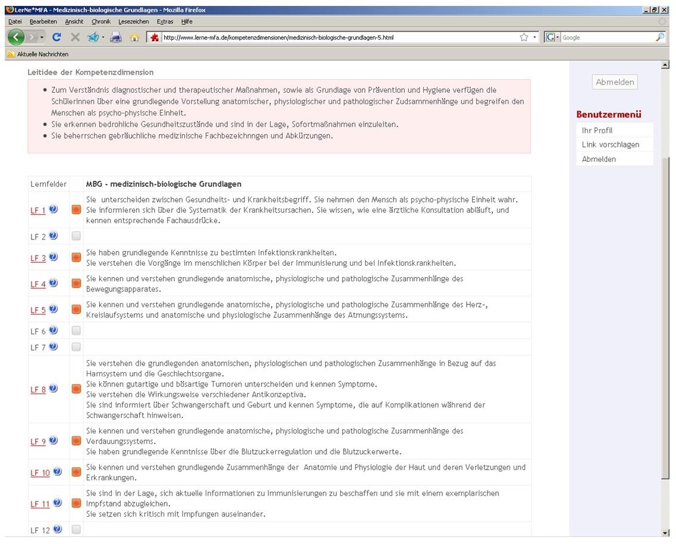Viewport: 676px width, 544px height.
Task: Click the Abmelden button at top right
Action: click(x=615, y=82)
